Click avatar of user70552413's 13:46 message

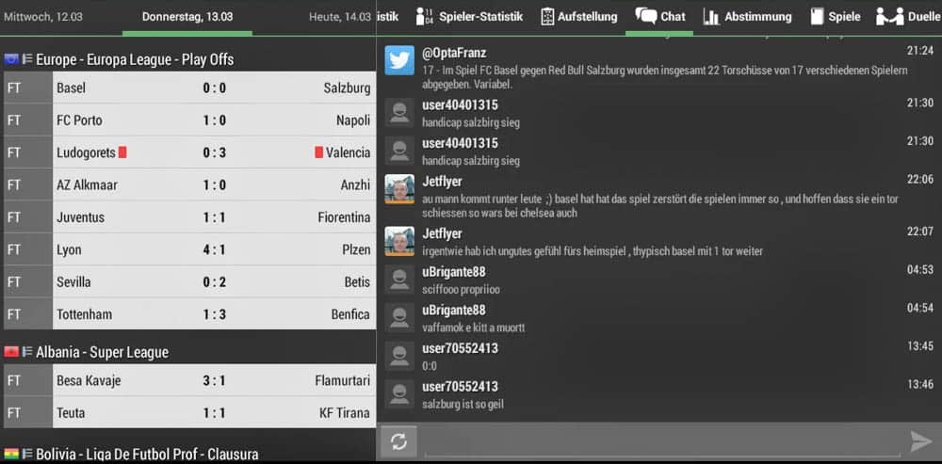point(399,394)
